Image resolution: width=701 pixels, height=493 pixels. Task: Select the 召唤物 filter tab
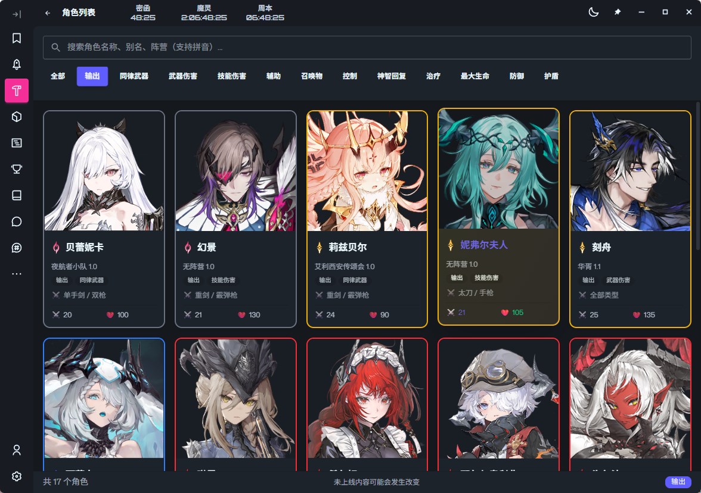click(312, 76)
